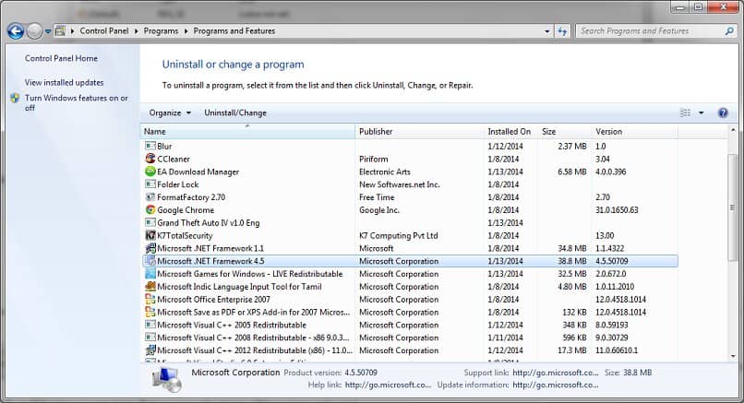Click the Microsoft .NET Framework 1.1 icon
This screenshot has height=403, width=744.
150,248
